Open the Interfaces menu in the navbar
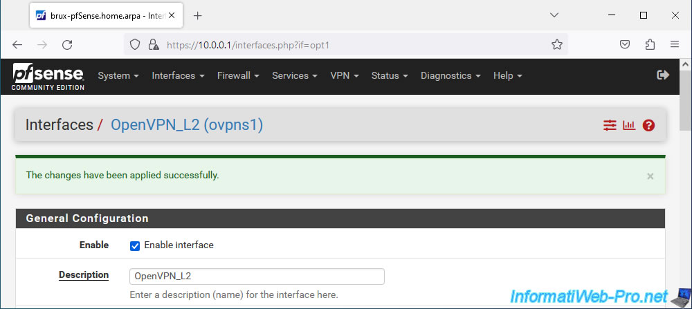Viewport: 692px width, 309px height. point(178,76)
